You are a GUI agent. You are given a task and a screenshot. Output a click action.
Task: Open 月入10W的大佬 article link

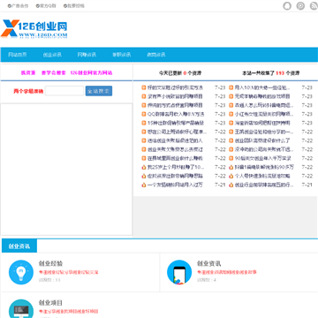tap(262, 87)
